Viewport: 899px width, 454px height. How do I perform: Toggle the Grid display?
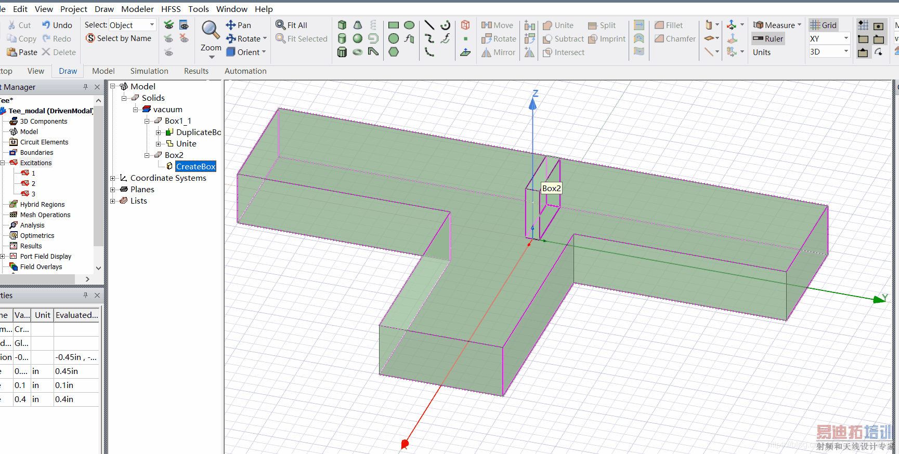[x=823, y=25]
